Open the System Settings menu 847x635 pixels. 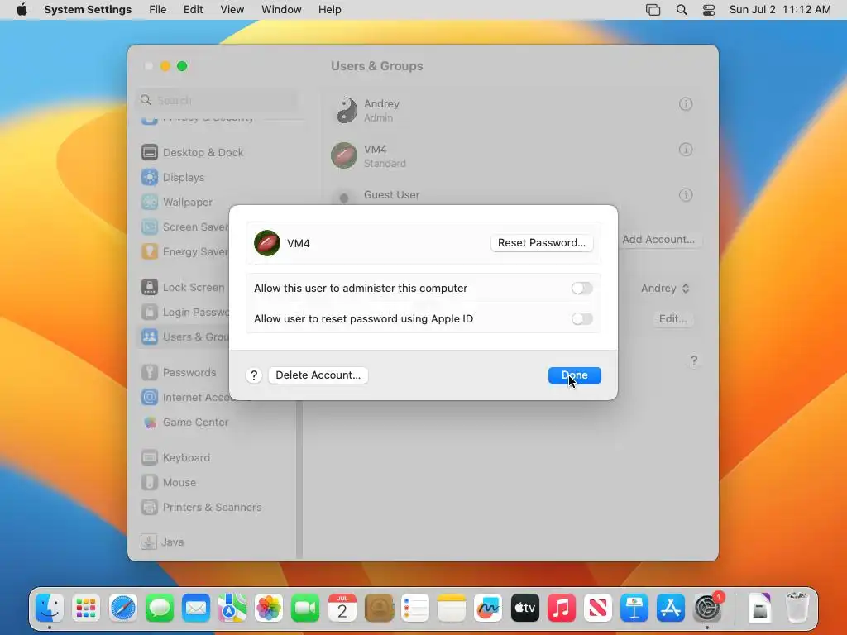(88, 10)
